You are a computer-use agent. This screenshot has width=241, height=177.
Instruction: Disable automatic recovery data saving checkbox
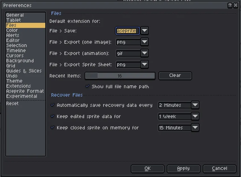tap(52, 105)
